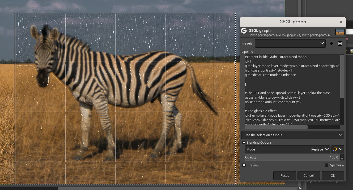This screenshot has height=190, width=353.
Task: Click the 'gaussian-blur std-dev-x=2std-dev-y=2' line
Action: click(273, 98)
